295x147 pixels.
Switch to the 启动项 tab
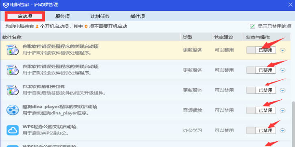[x=25, y=16]
